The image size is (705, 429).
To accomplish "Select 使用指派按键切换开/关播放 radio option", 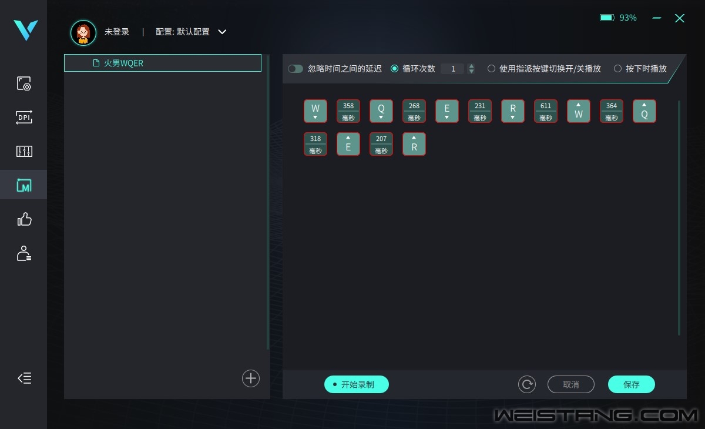I will (x=491, y=69).
